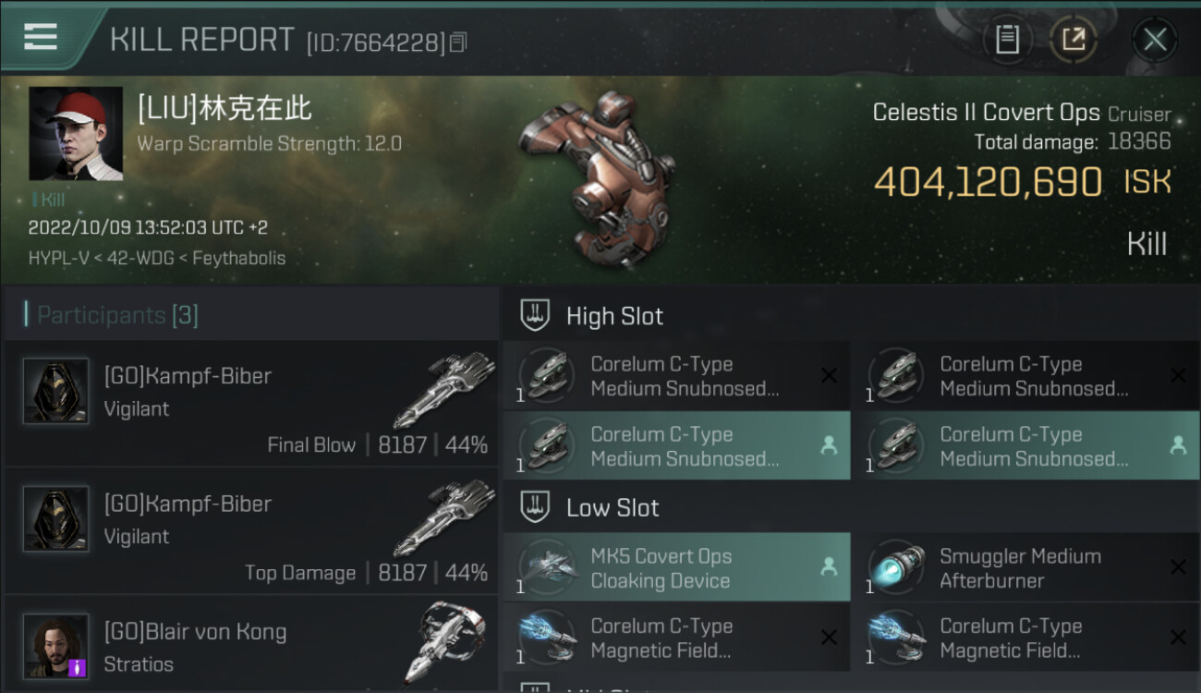Close the Kill Report window
Viewport: 1201px width, 693px height.
pos(1154,40)
